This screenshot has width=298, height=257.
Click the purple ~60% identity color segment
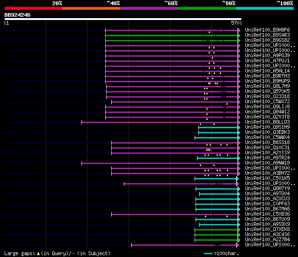tap(149, 8)
